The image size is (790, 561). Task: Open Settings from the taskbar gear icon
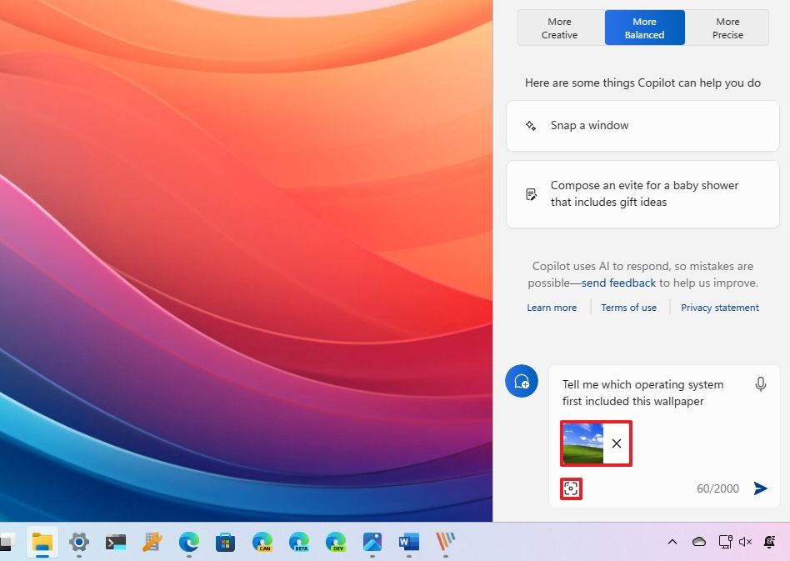click(x=79, y=543)
